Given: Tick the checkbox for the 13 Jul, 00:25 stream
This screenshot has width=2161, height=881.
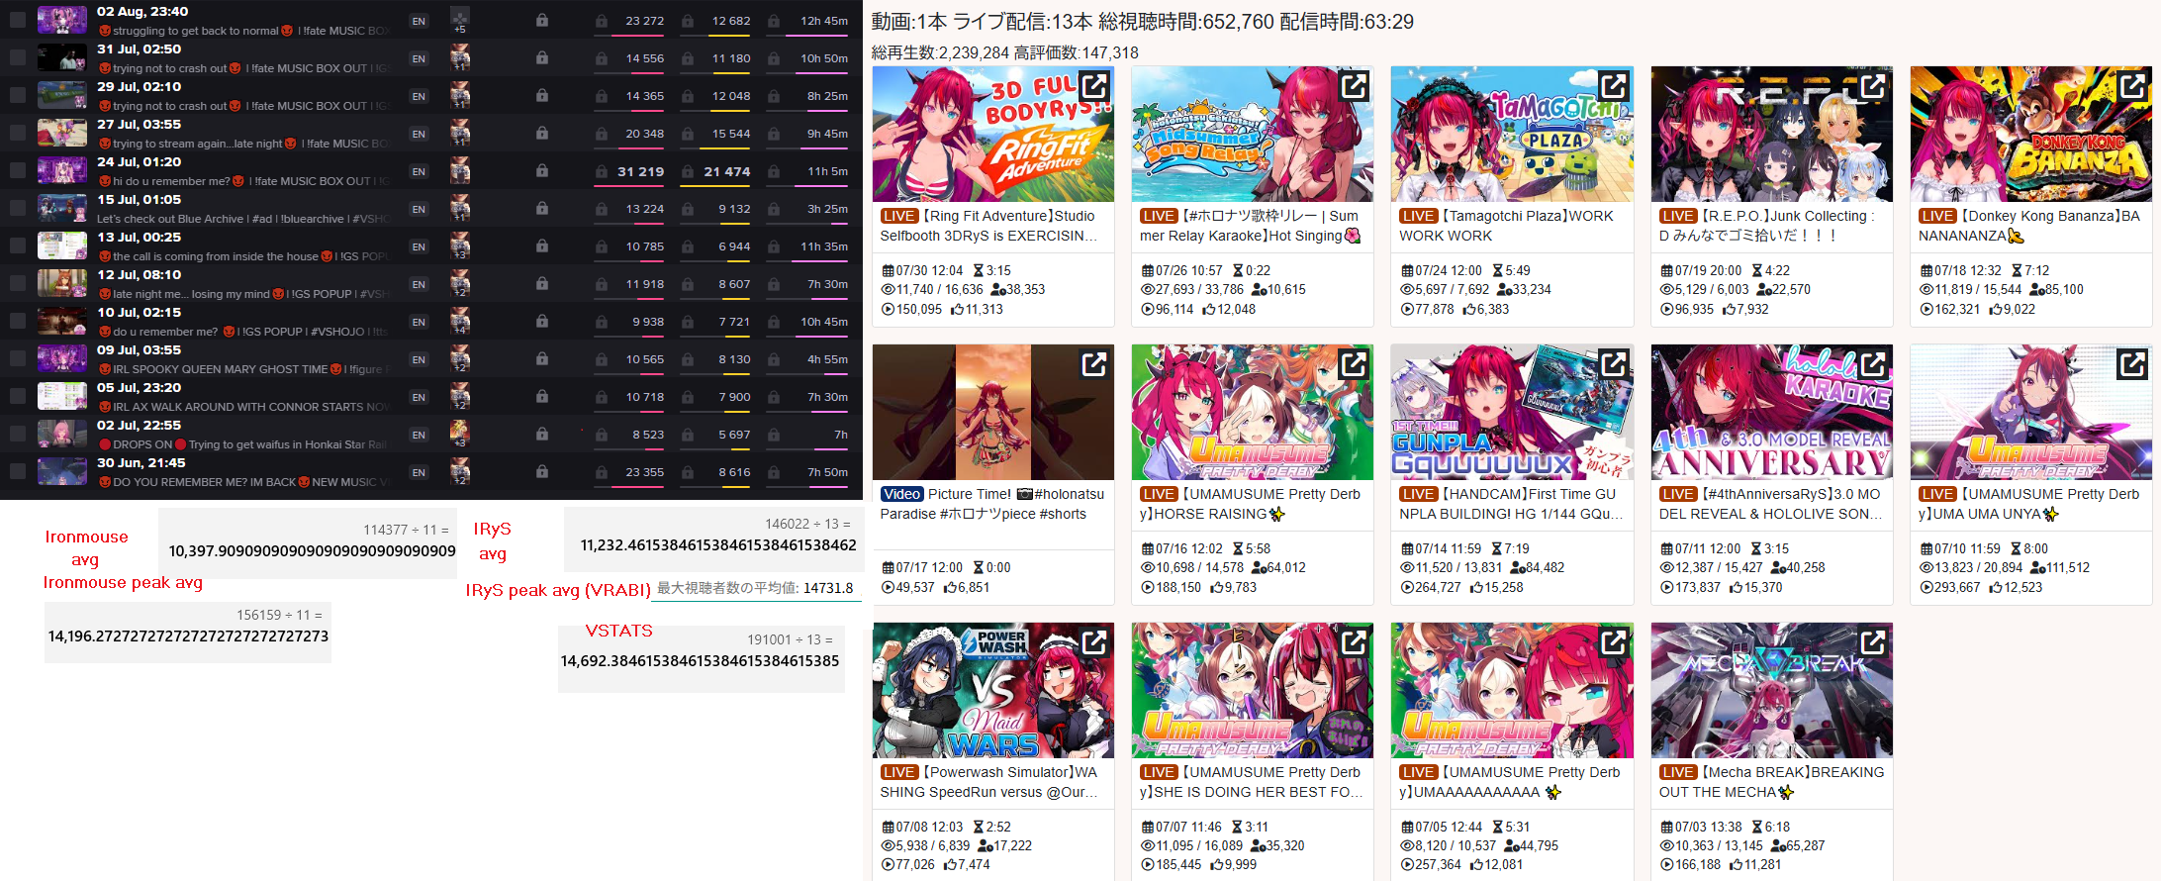Looking at the screenshot, I should coord(18,245).
